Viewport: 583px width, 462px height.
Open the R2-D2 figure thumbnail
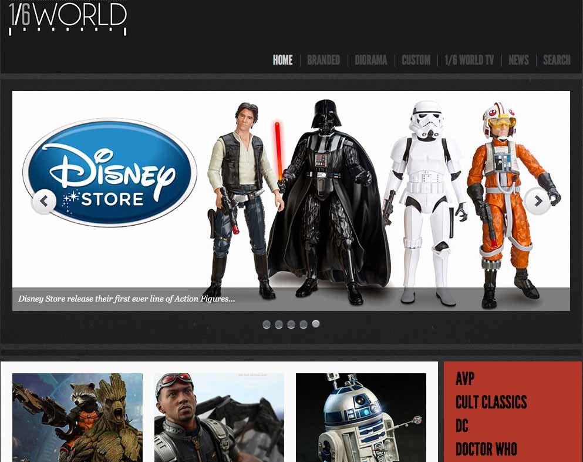361,418
